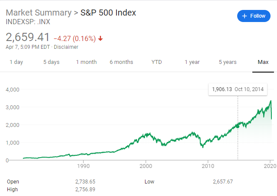Click the 1990 label on the x-axis

pyautogui.click(x=83, y=166)
